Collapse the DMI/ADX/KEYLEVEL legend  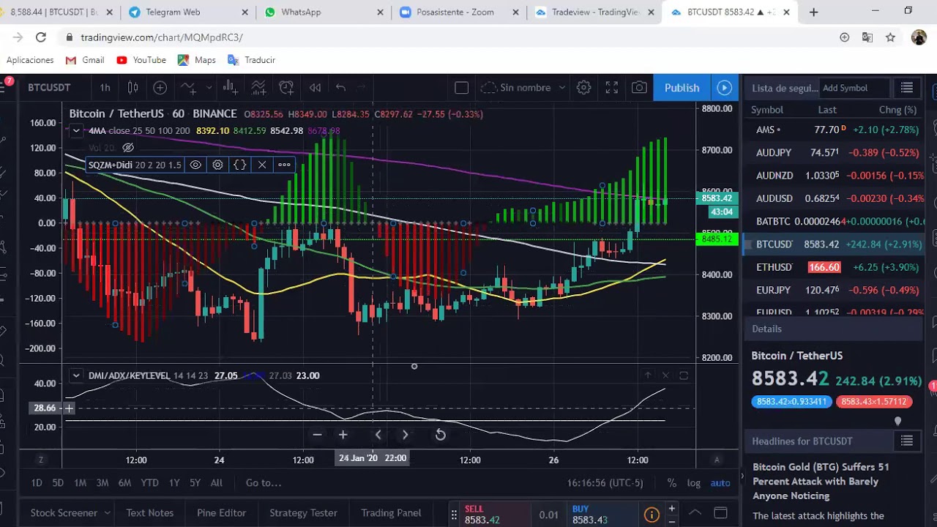pyautogui.click(x=76, y=375)
